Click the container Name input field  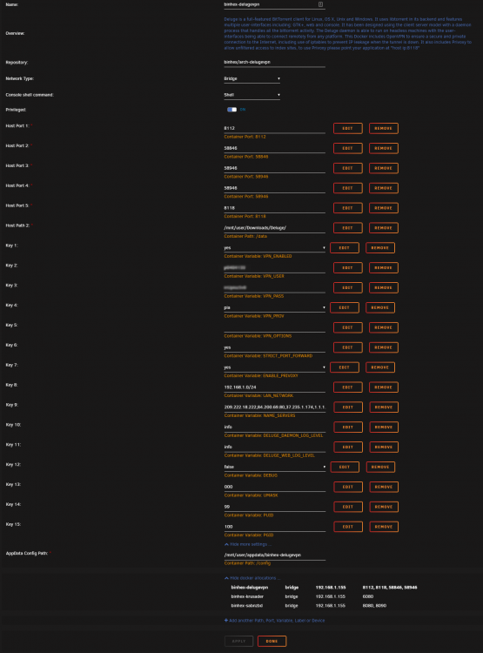pos(274,4)
